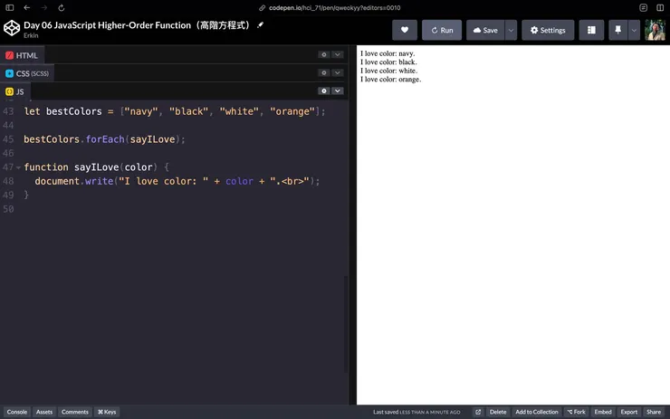The height and width of the screenshot is (419, 670).
Task: Click the pen title text
Action: point(137,25)
